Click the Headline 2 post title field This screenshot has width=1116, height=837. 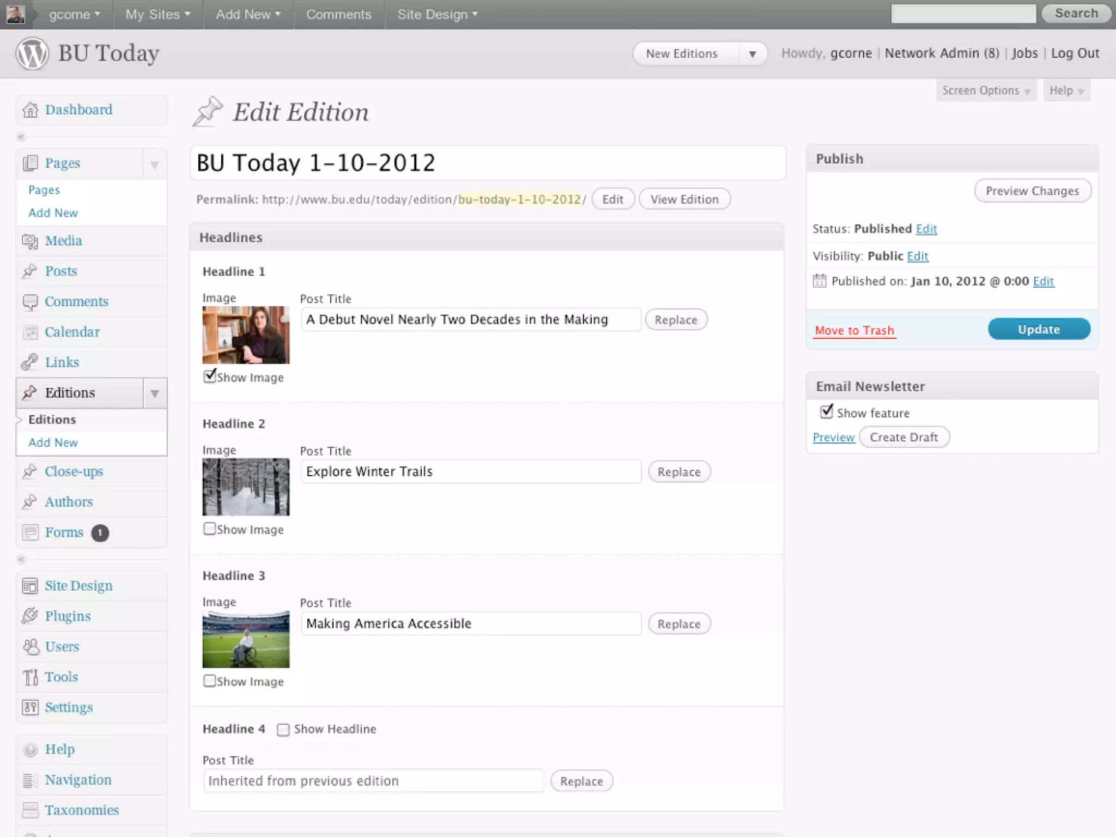(x=471, y=472)
